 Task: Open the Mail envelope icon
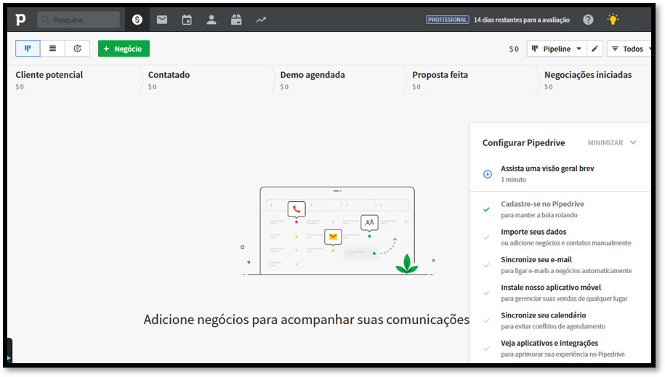(x=162, y=20)
